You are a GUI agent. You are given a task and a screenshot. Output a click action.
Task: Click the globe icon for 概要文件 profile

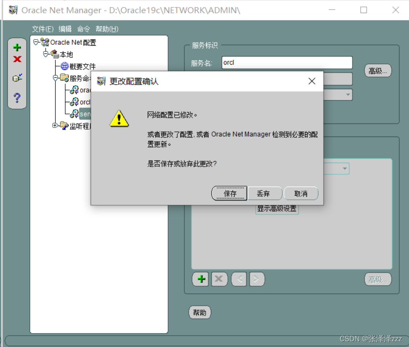[64, 66]
